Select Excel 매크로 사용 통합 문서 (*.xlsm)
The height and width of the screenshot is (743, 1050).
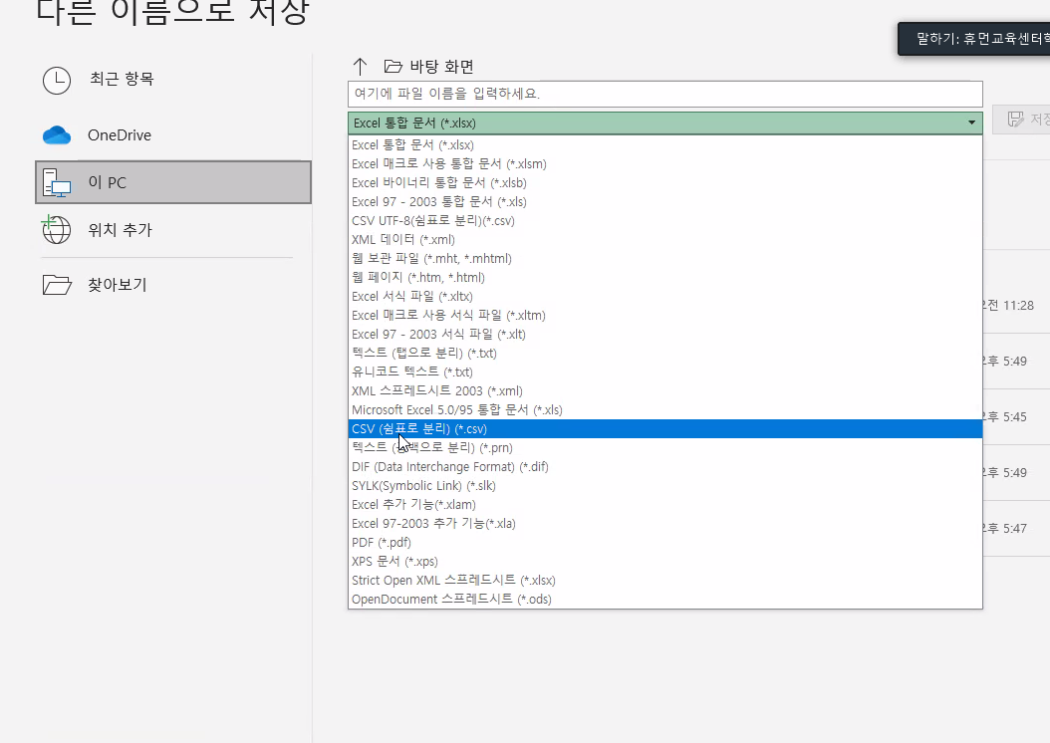tap(664, 164)
